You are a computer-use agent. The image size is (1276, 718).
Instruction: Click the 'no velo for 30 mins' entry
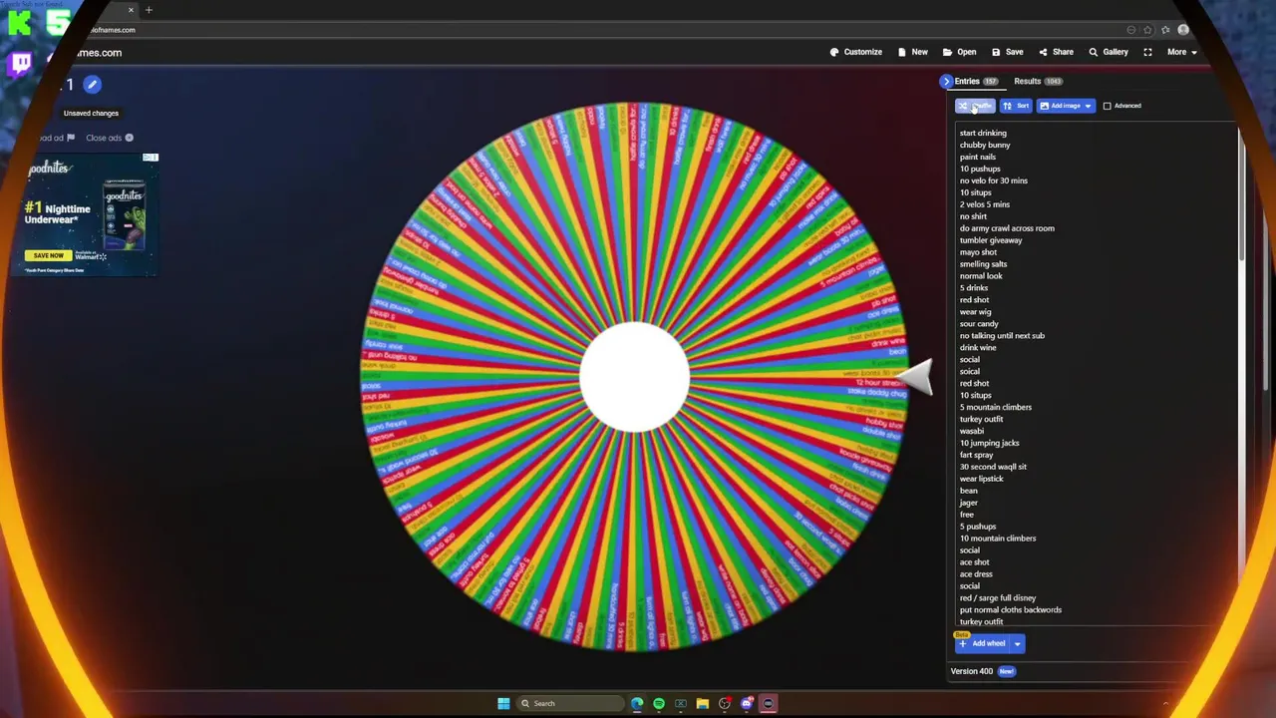994,180
